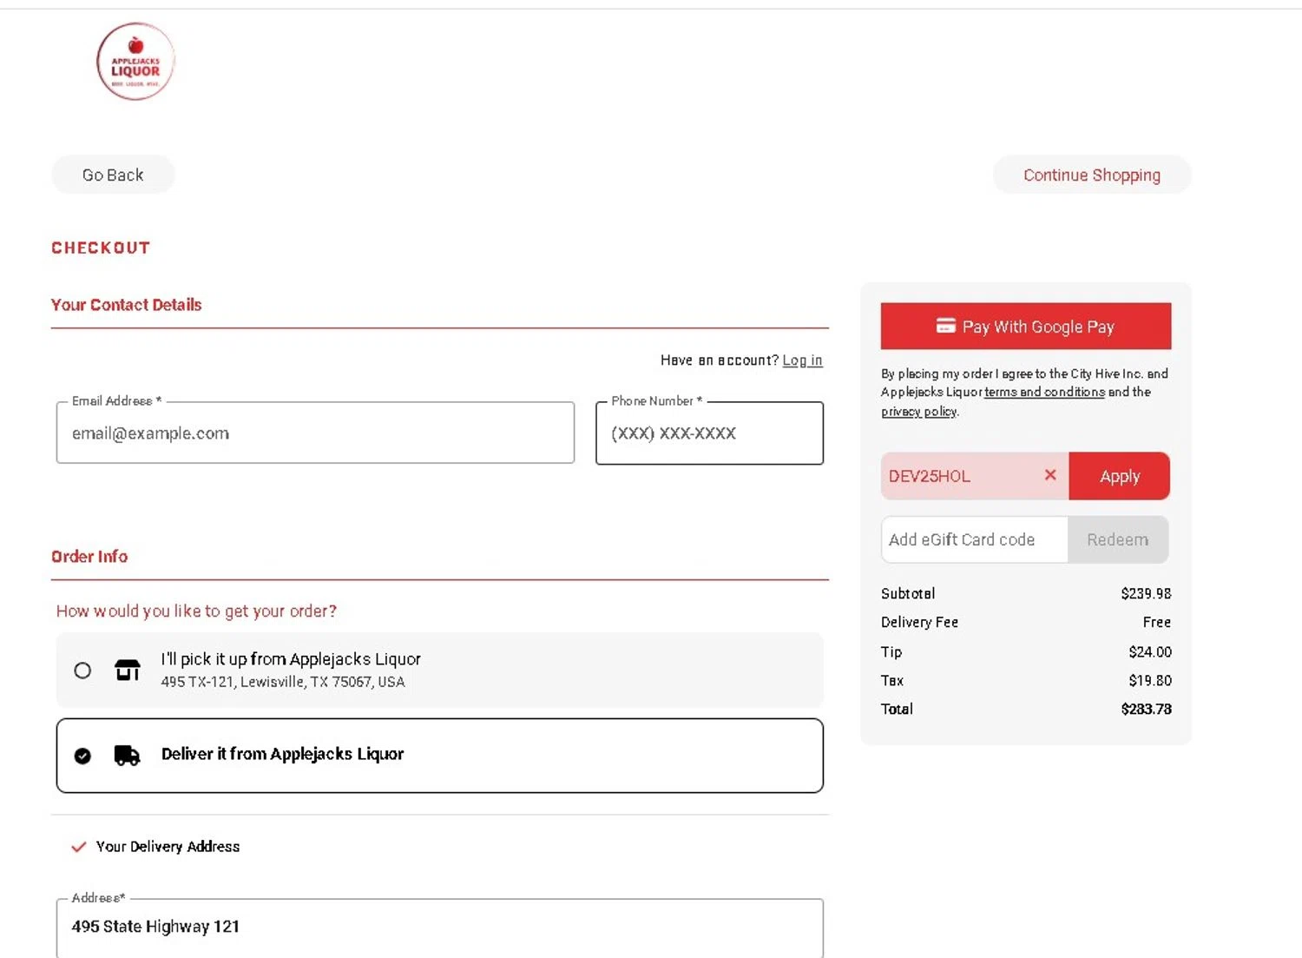Click the checkmark next to Your Delivery Address

pos(79,846)
